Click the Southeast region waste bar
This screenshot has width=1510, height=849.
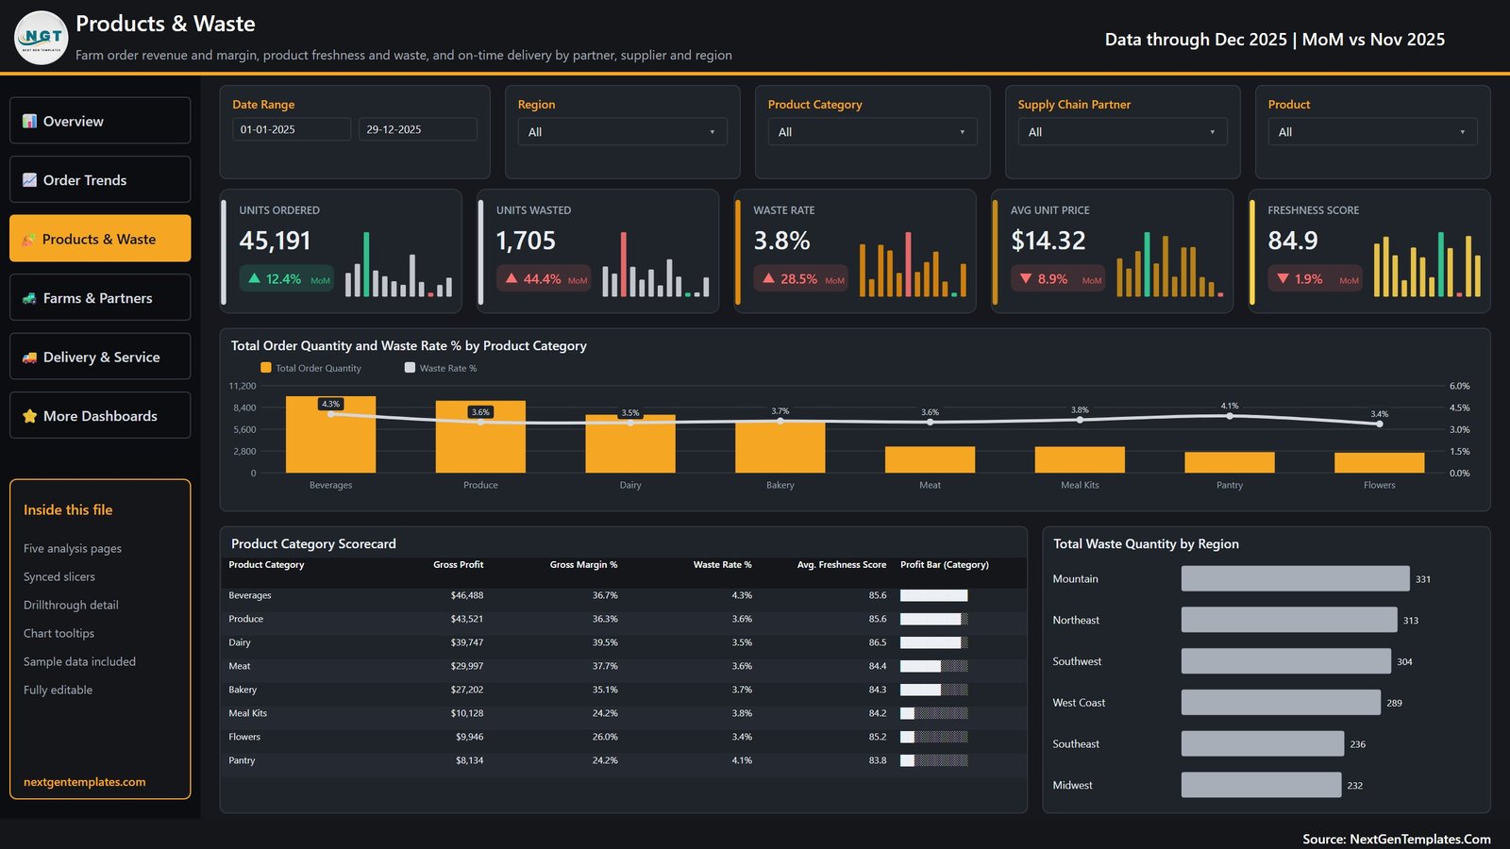[x=1263, y=743]
